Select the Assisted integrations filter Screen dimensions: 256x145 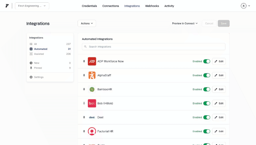pos(50,54)
